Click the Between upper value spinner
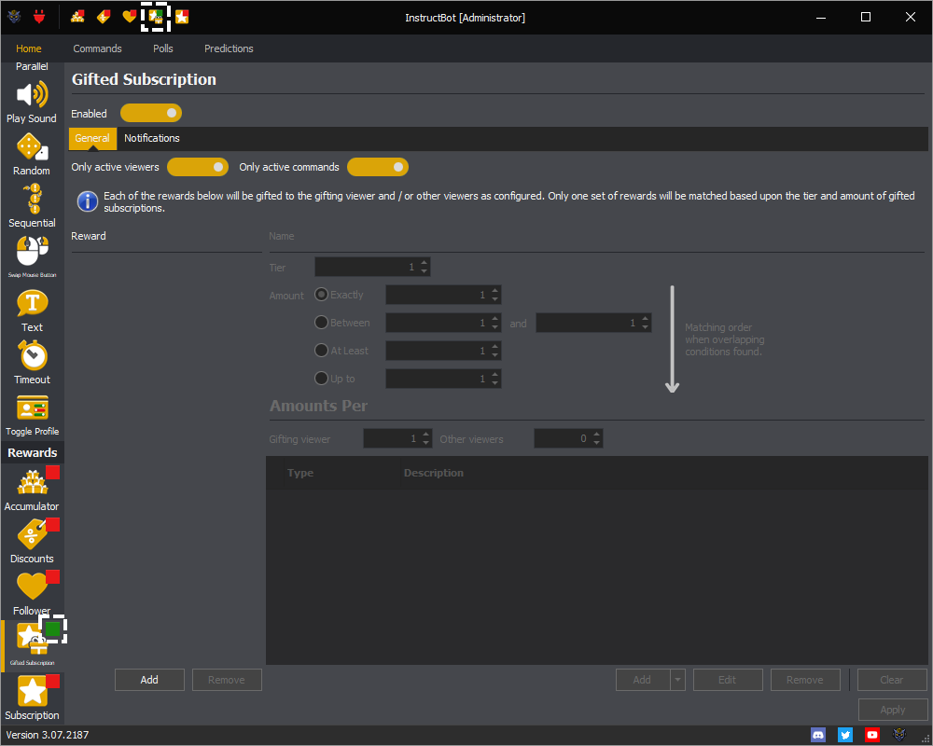Screen dimensions: 933x746 click(x=593, y=323)
